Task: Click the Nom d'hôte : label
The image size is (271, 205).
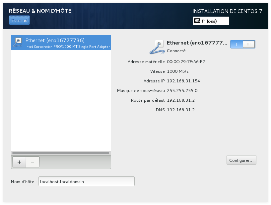Action: pos(24,182)
